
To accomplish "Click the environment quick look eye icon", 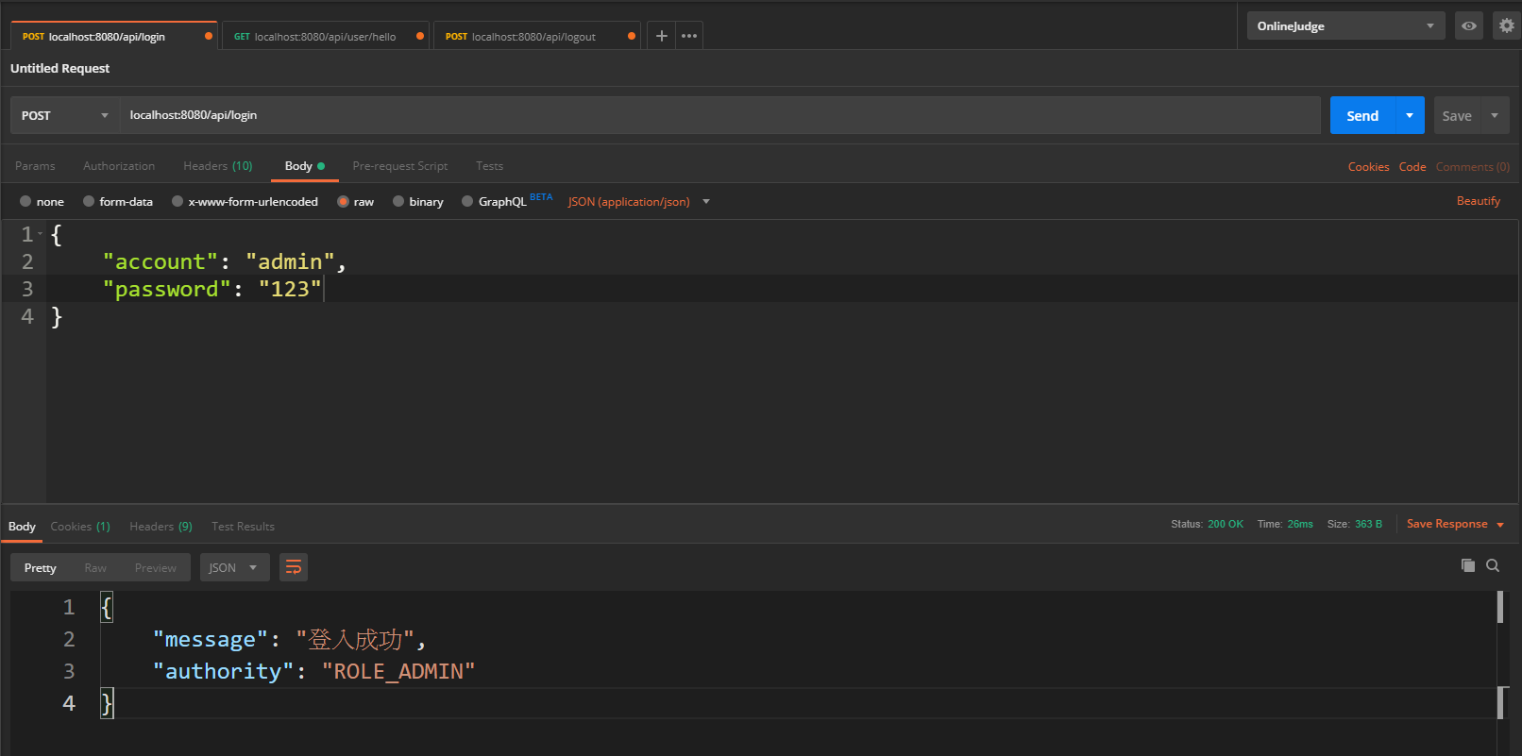I will (x=1469, y=26).
